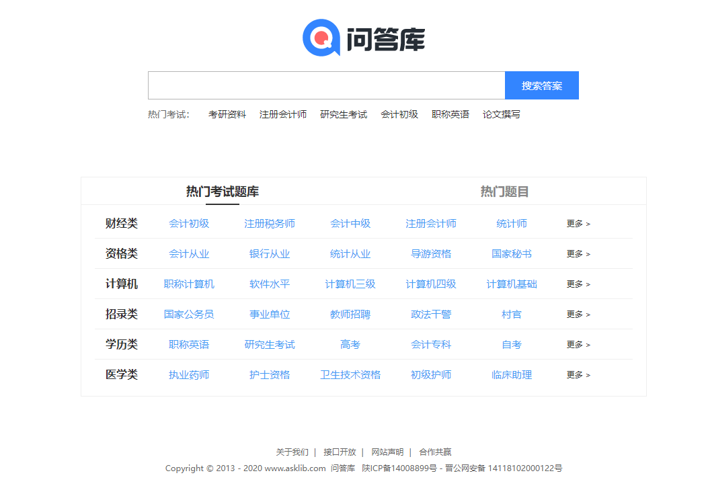
Task: Open the 计算机四级 question bank
Action: pyautogui.click(x=431, y=284)
